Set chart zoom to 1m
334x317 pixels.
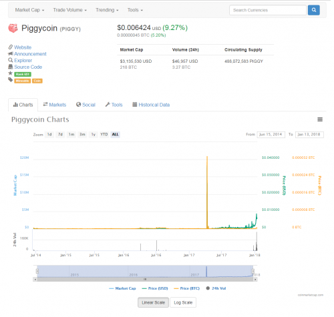point(71,134)
